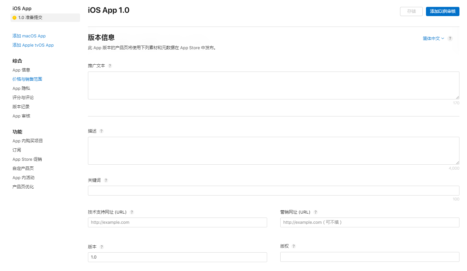Click help icon next to 推广文本
This screenshot has height=271, width=467.
click(x=110, y=66)
